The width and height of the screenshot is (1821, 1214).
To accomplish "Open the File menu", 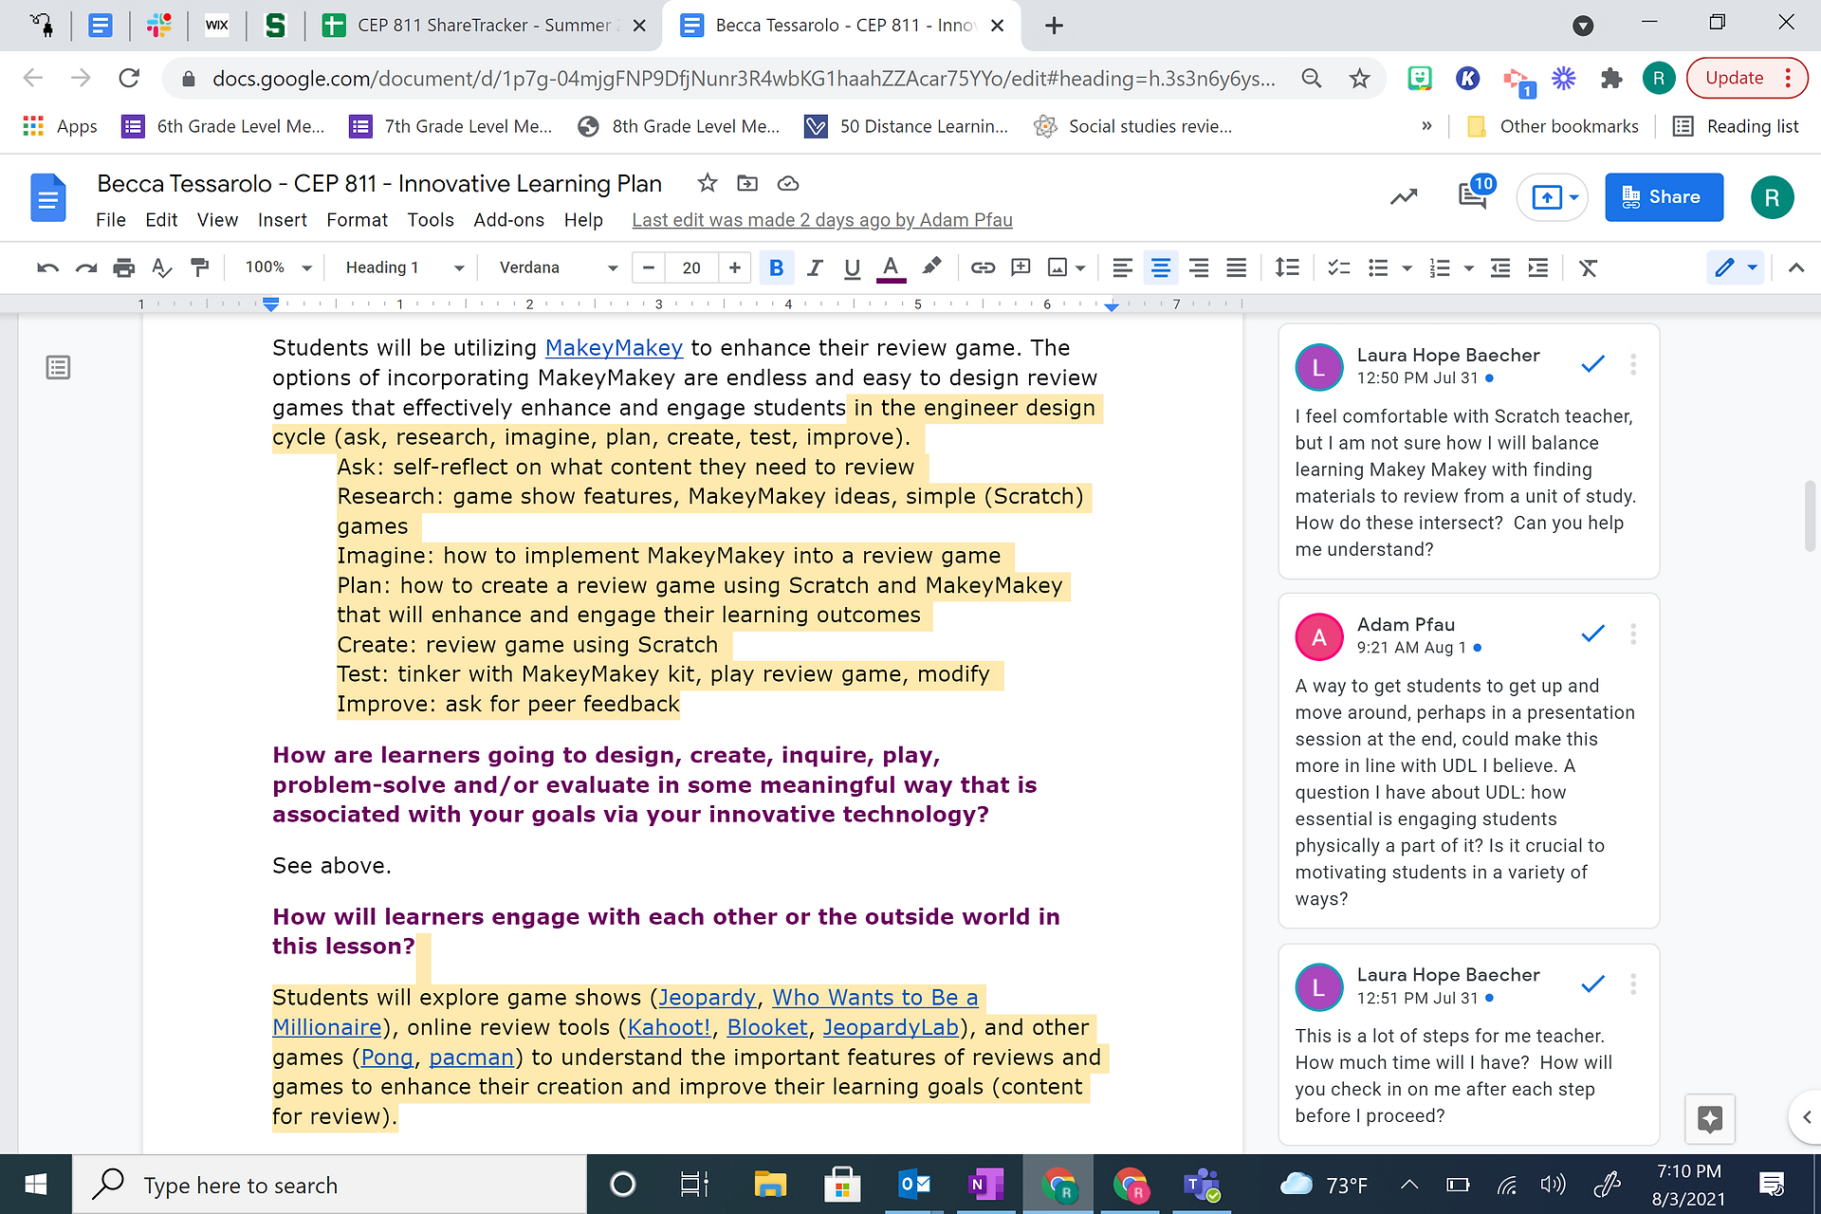I will 111,220.
